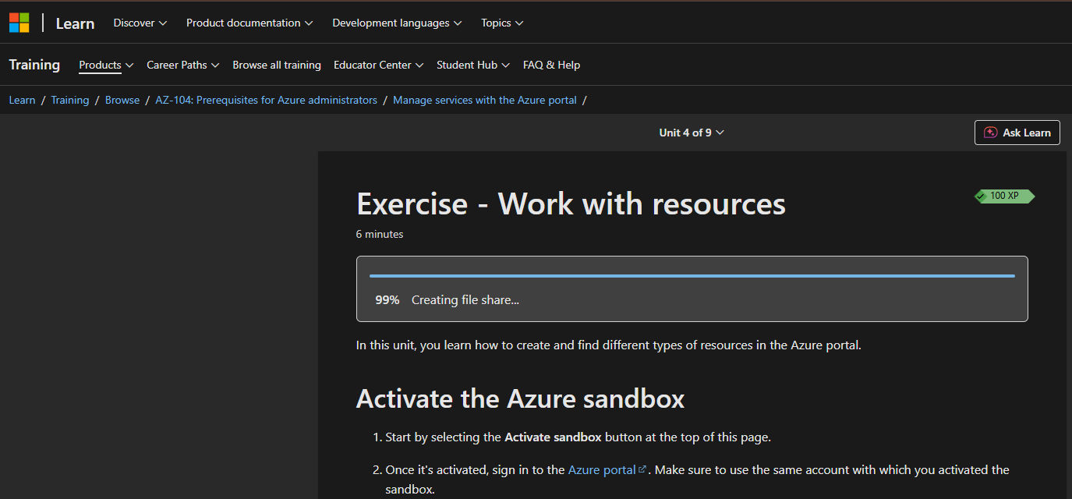1072x499 pixels.
Task: Click the 100 XP badge
Action: [1005, 196]
